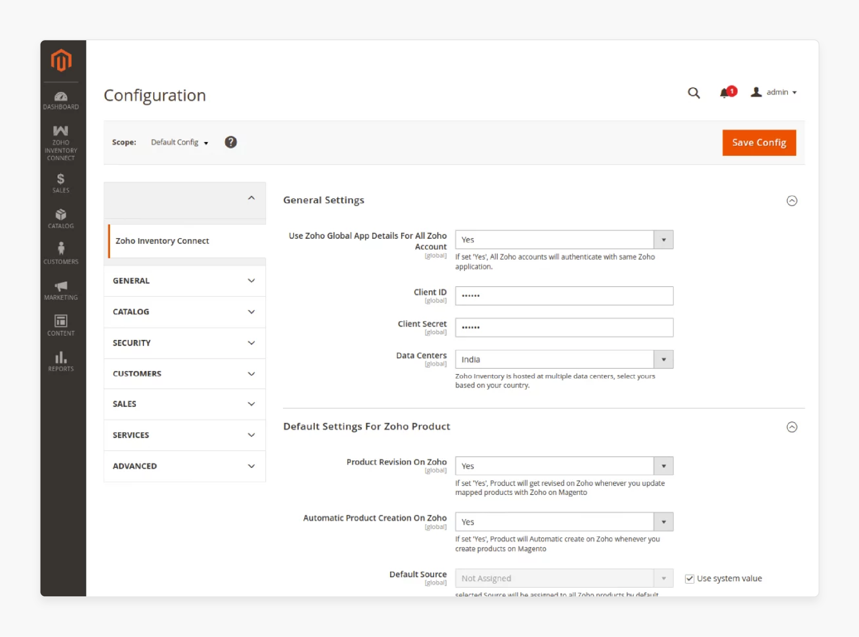Expand the SECURITY configuration section

tap(184, 343)
